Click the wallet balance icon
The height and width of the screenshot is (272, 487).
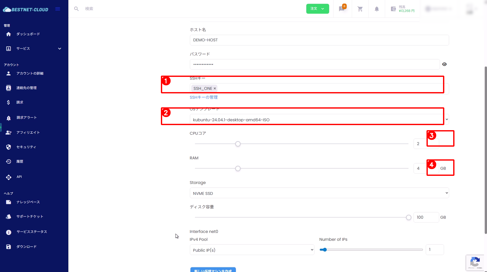click(393, 9)
